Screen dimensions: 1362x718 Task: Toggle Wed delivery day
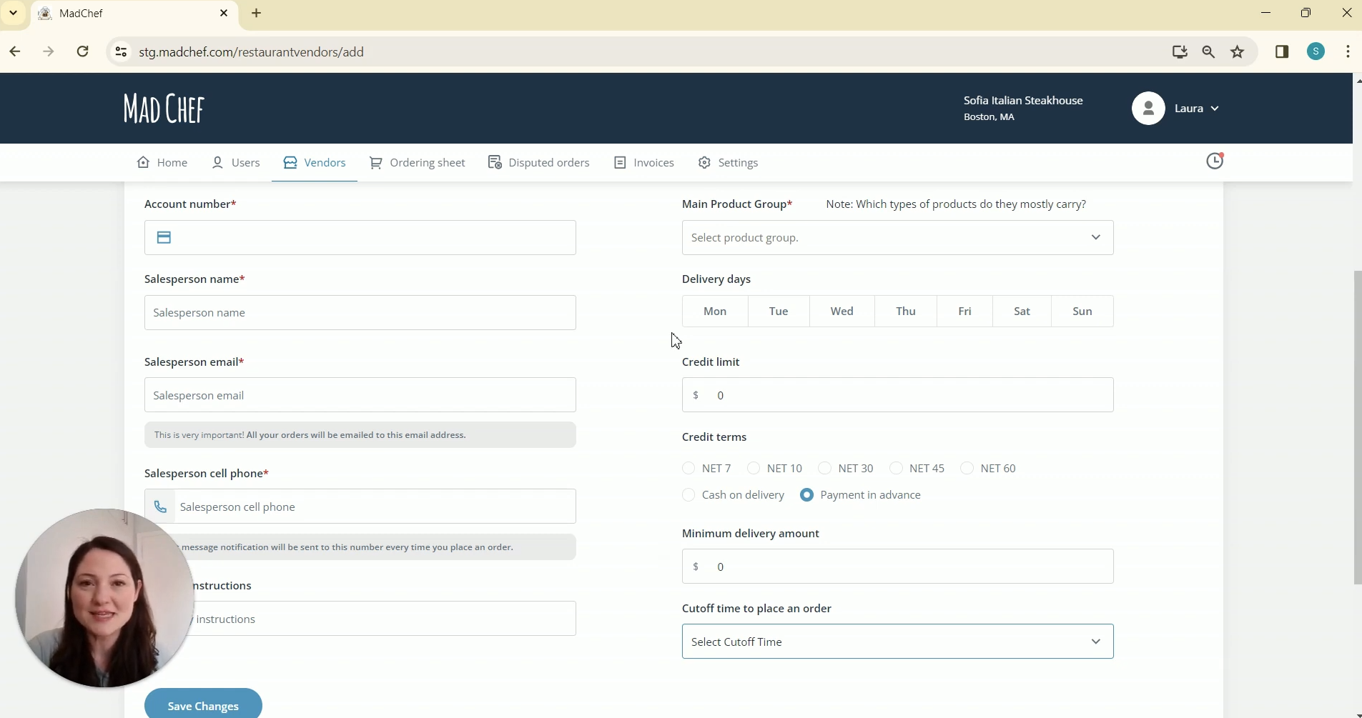pos(842,311)
